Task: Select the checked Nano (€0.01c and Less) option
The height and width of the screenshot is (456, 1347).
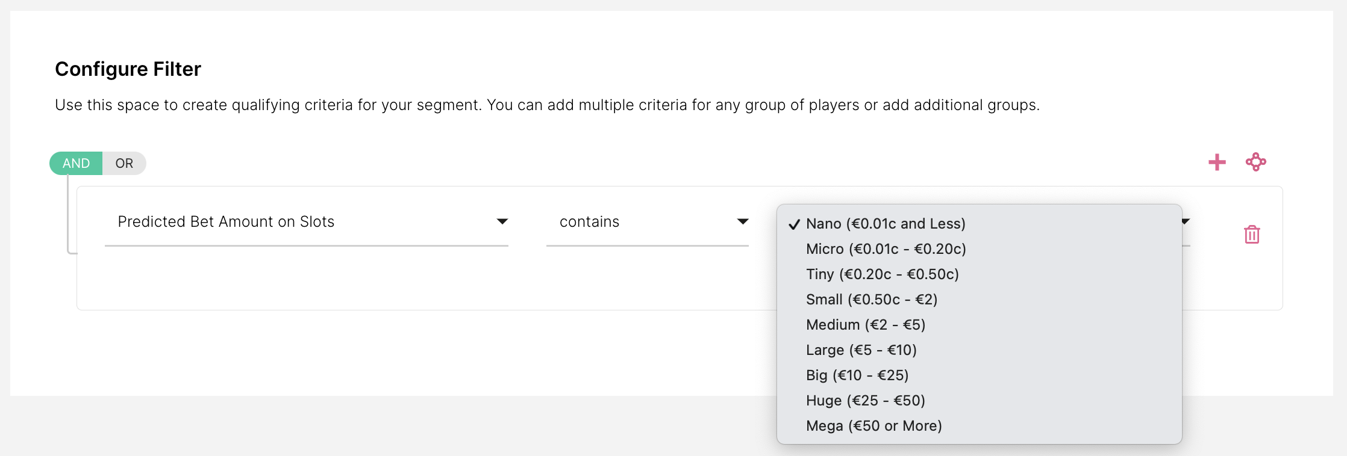Action: [886, 224]
